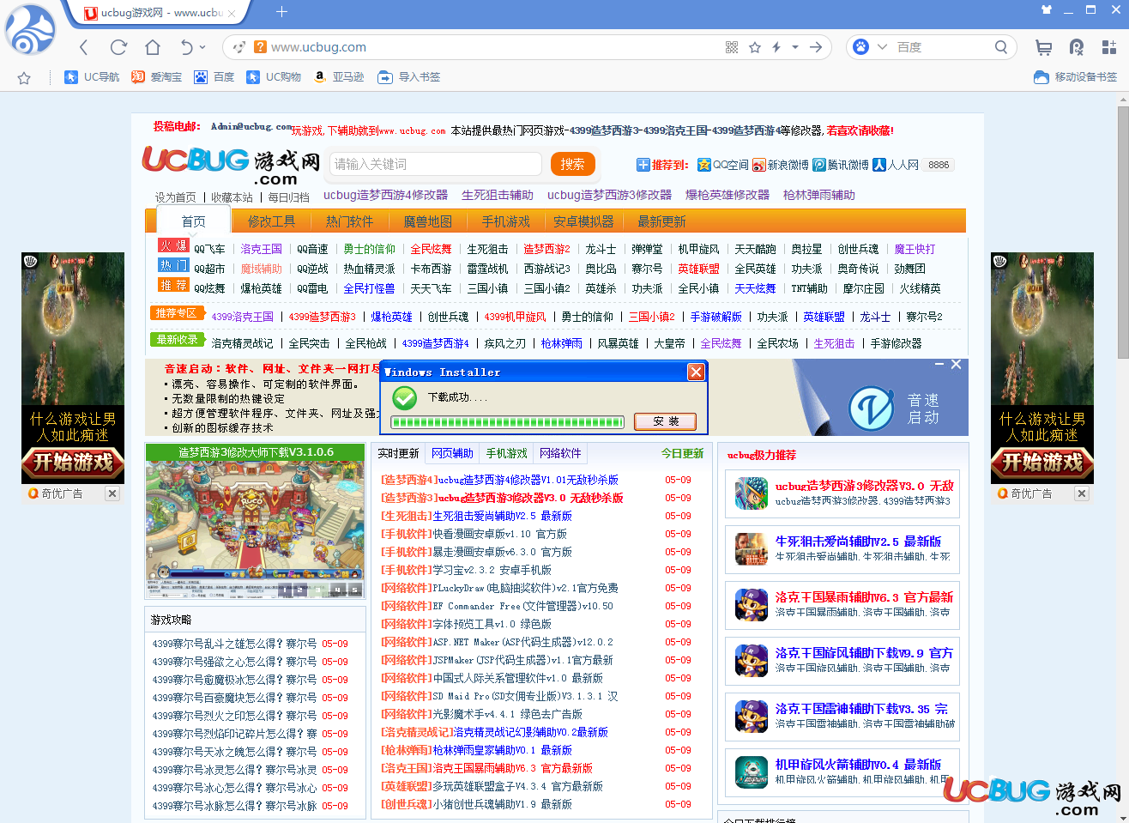
Task: Click the blue 推荐到 plus icon
Action: 643,165
